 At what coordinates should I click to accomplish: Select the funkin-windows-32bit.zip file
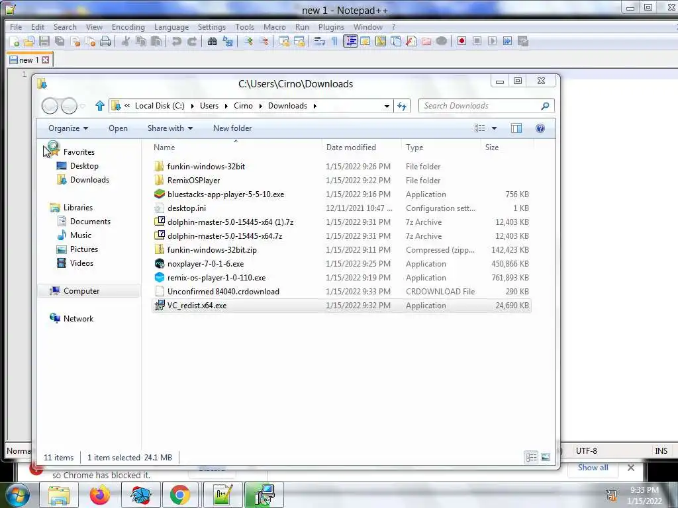pos(212,249)
